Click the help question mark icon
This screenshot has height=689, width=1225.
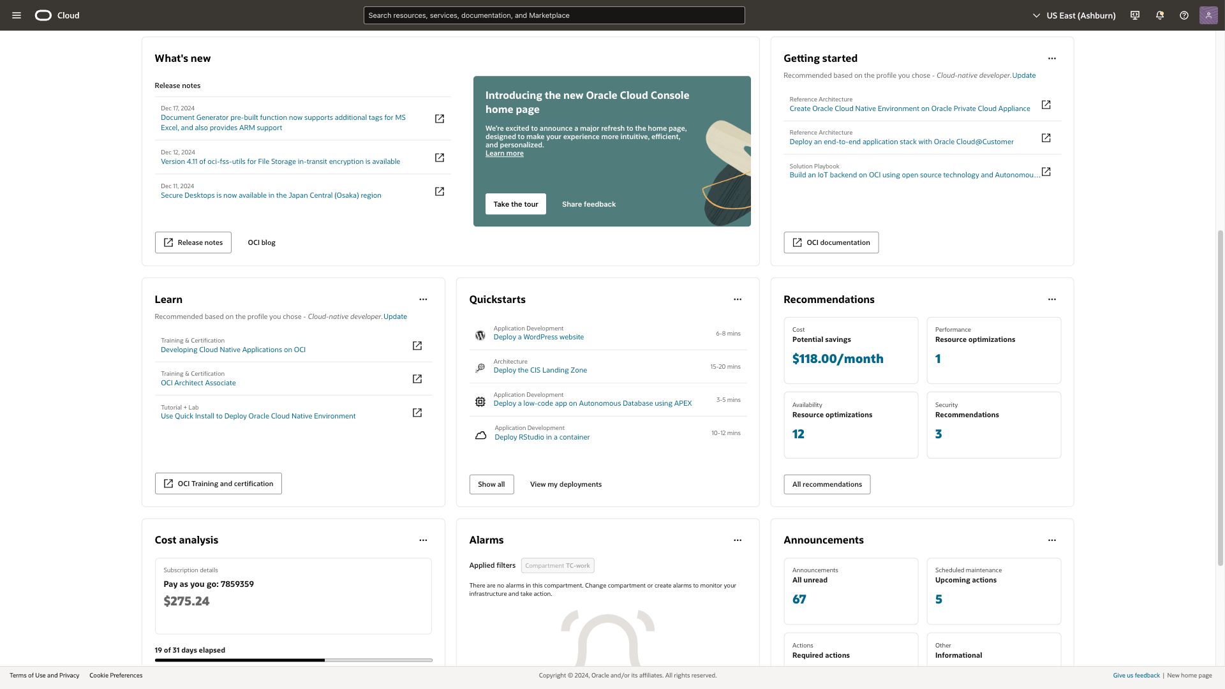point(1184,15)
